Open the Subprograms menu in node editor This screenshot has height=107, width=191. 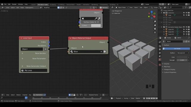[29, 8]
